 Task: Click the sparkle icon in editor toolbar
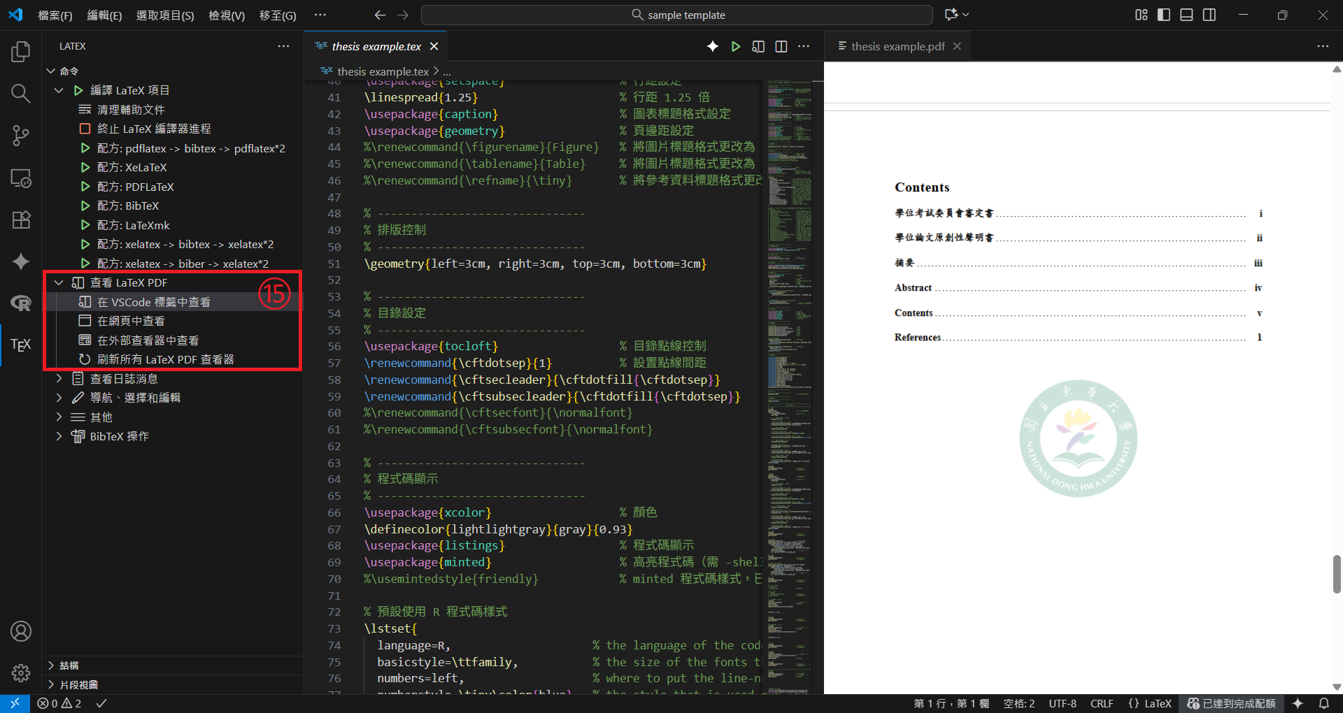712,46
